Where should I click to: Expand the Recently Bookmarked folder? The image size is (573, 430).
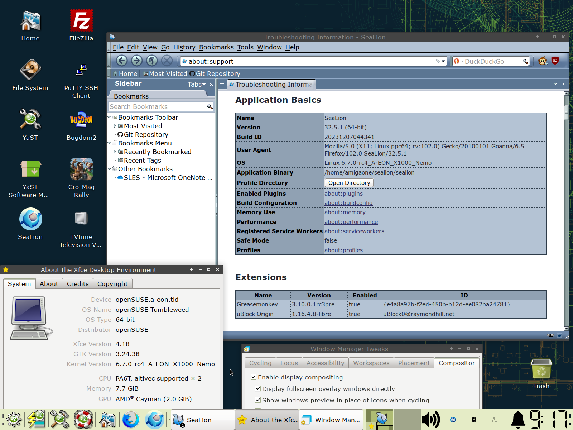(115, 152)
